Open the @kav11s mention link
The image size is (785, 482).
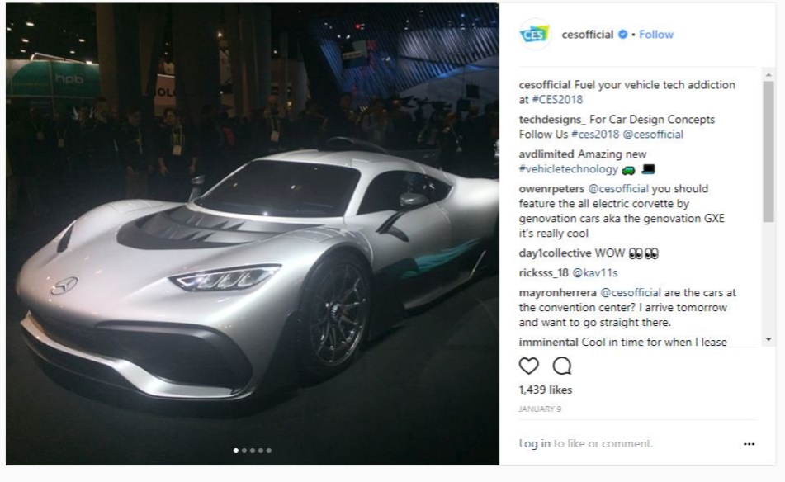[595, 273]
